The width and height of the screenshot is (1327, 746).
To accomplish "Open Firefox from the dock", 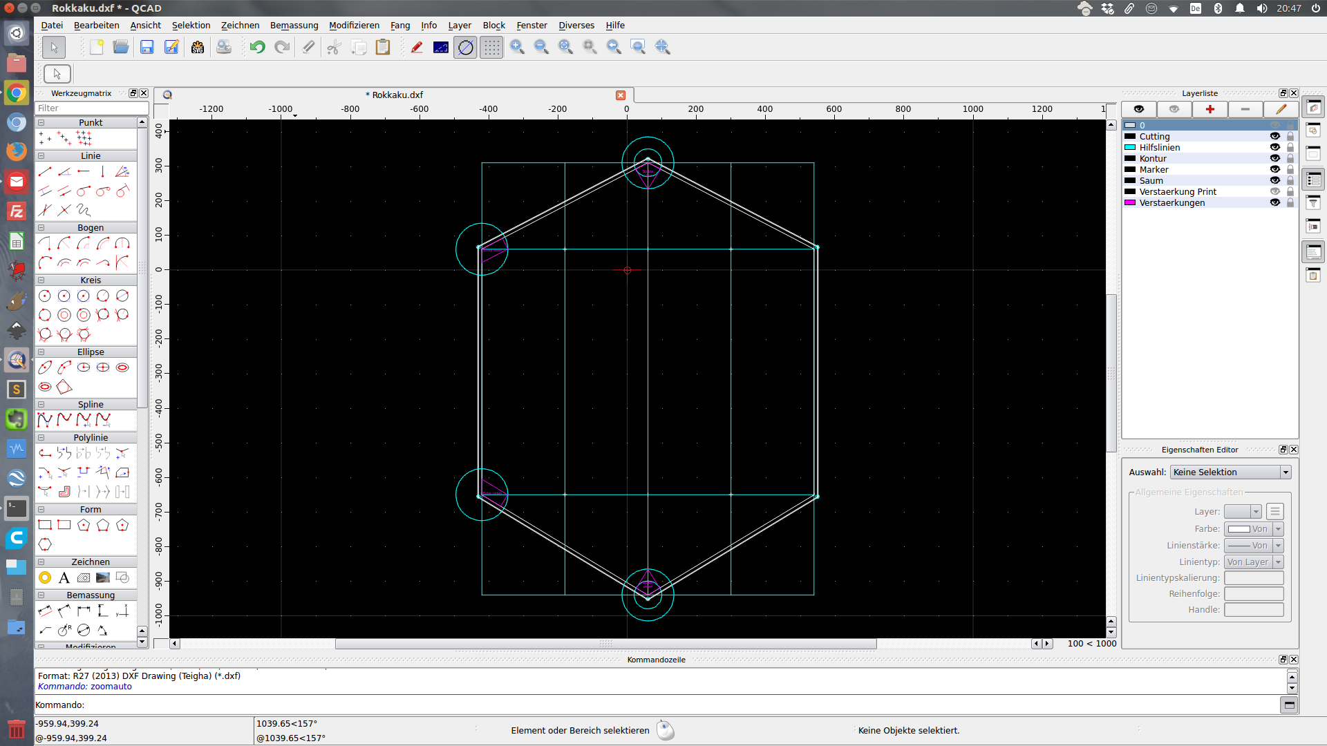I will (x=17, y=151).
